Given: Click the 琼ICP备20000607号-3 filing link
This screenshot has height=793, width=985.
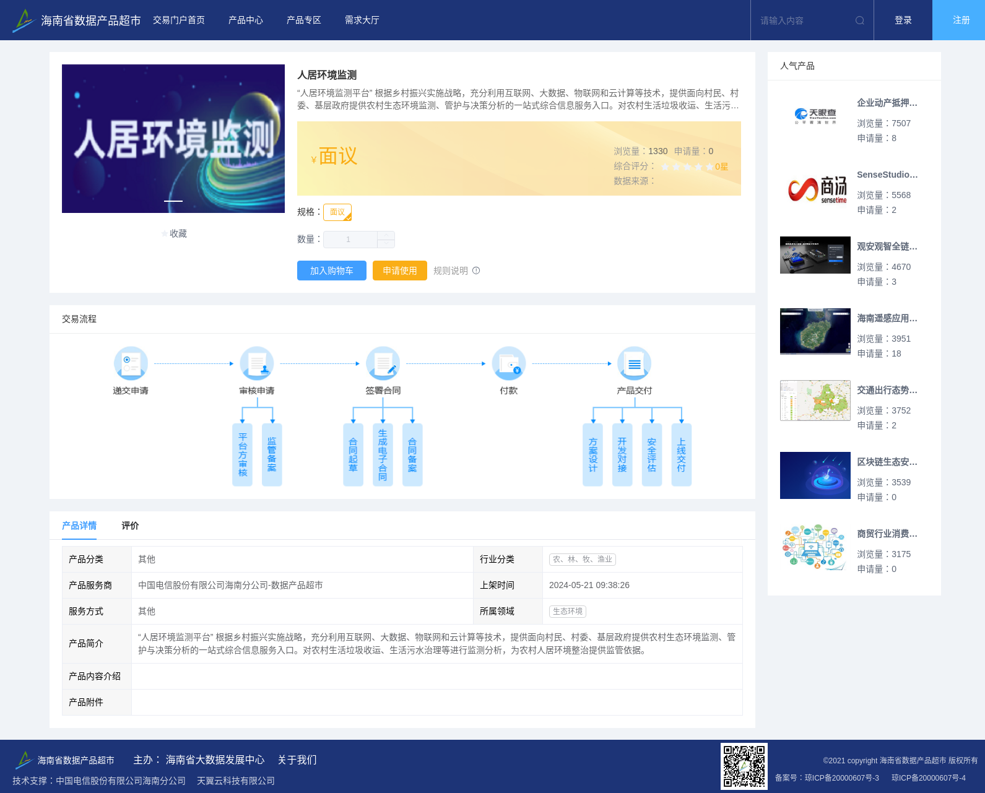Looking at the screenshot, I should click(842, 778).
